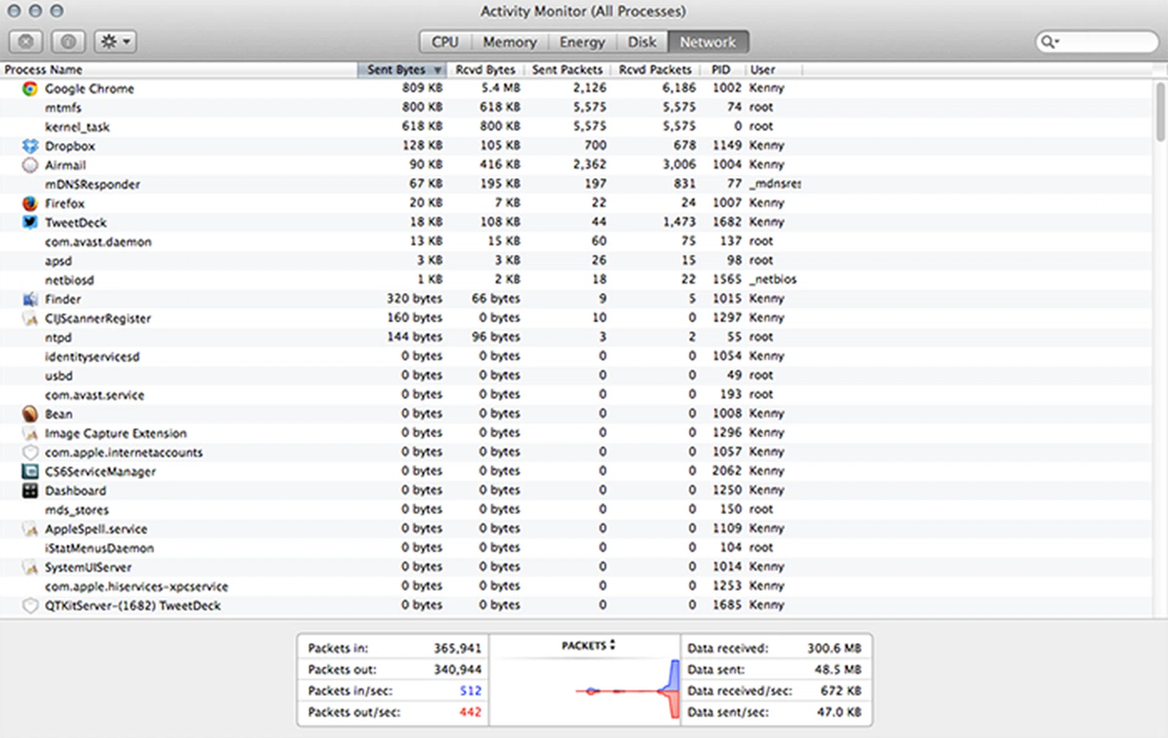
Task: Click the Bean application icon
Action: [x=30, y=414]
